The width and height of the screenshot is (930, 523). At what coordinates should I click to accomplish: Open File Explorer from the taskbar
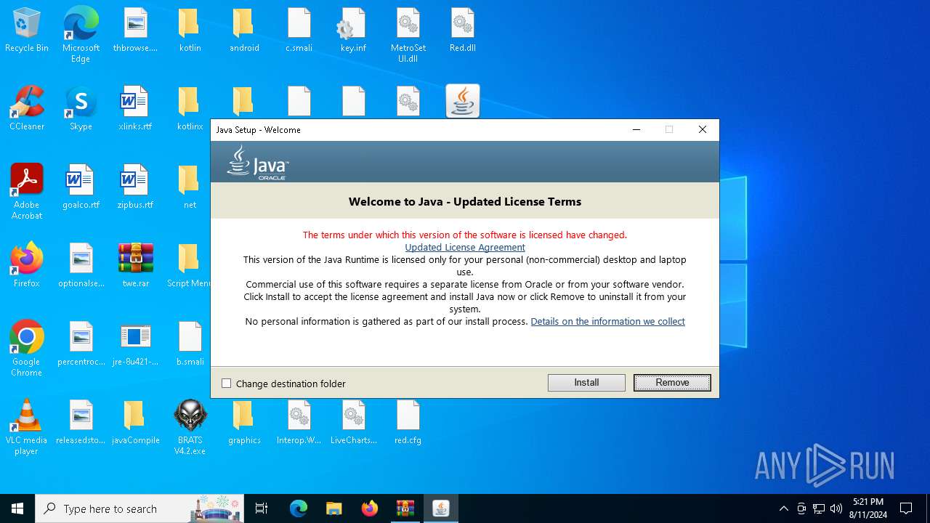tap(333, 508)
